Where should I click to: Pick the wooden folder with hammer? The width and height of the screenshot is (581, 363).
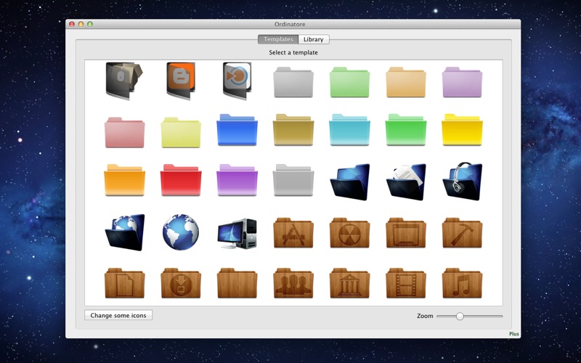tap(462, 233)
